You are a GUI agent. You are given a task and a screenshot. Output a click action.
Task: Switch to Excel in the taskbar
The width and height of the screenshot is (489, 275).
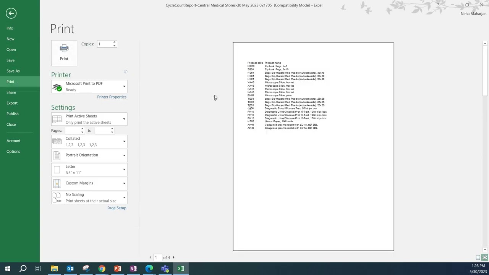181,269
